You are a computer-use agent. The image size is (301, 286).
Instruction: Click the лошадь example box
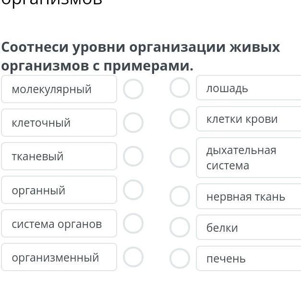248,88
